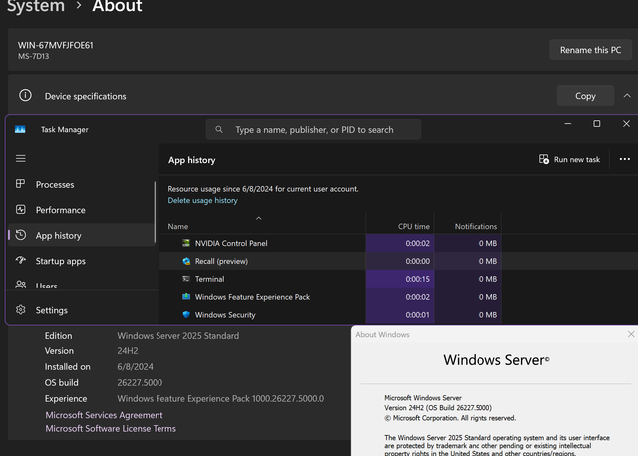Click the Terminal app icon
This screenshot has height=456, width=638.
coord(186,279)
